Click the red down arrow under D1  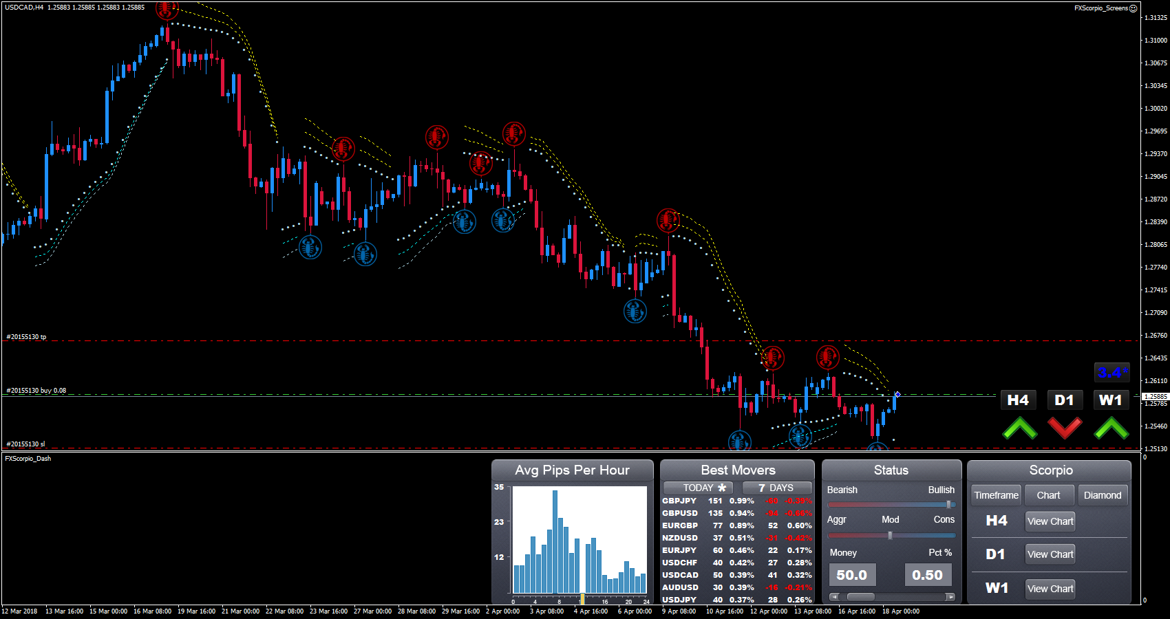pyautogui.click(x=1065, y=428)
